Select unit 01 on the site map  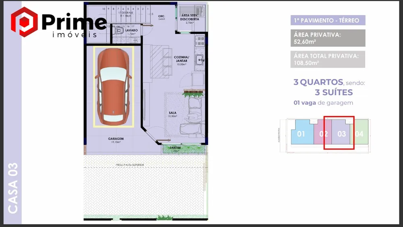[x=302, y=132]
